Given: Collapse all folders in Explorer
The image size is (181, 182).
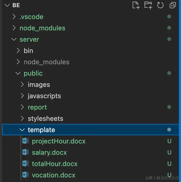Looking at the screenshot, I should pos(173,5).
